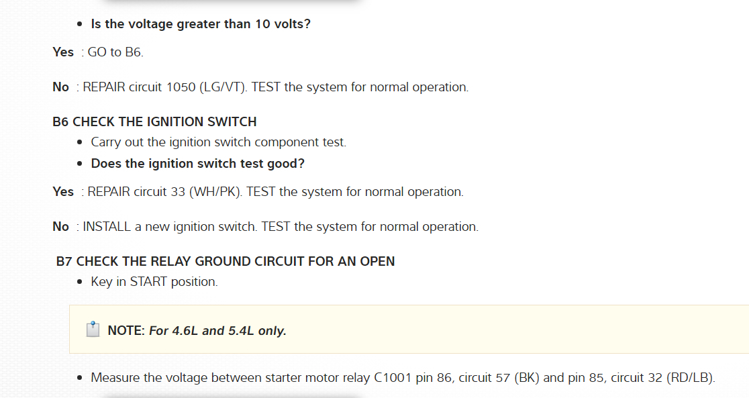
Task: Click Does the ignition switch test good question
Action: (198, 164)
